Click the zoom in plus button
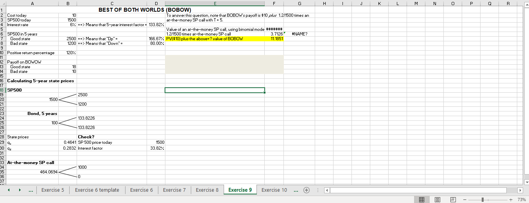This screenshot has width=529, height=203. click(511, 199)
